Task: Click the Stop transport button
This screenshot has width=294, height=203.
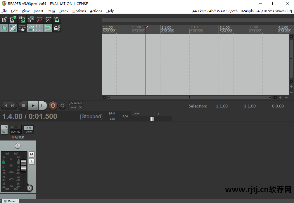Action: (23, 106)
